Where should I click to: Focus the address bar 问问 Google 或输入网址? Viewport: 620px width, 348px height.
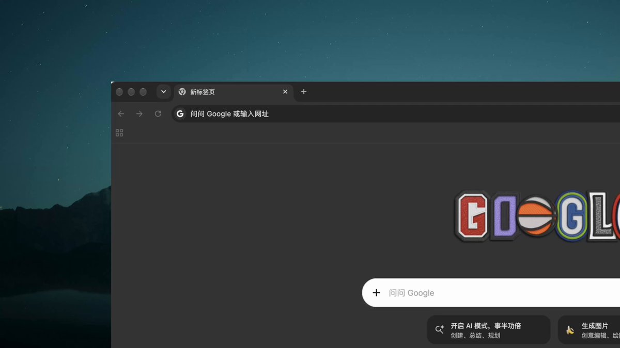tap(396, 114)
